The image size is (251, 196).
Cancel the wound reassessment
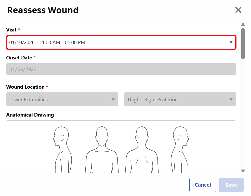pos(203,185)
